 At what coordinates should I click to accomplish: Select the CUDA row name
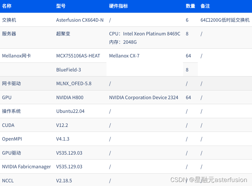(x=8, y=125)
